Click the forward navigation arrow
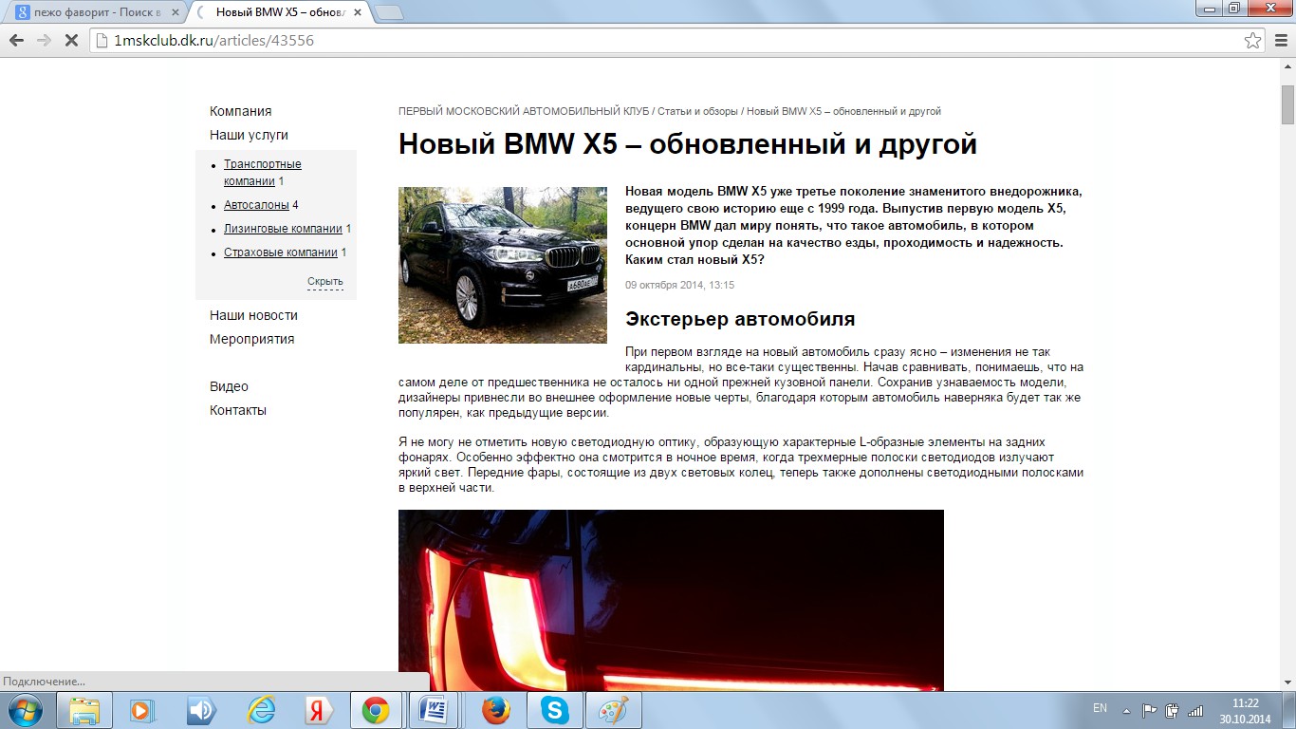The image size is (1296, 729). click(x=44, y=41)
